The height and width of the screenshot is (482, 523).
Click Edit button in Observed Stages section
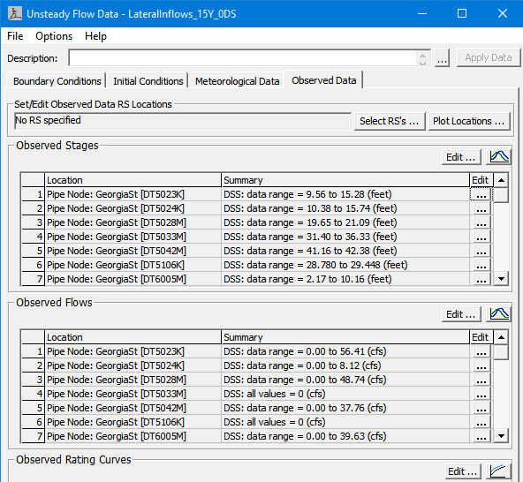tap(461, 157)
